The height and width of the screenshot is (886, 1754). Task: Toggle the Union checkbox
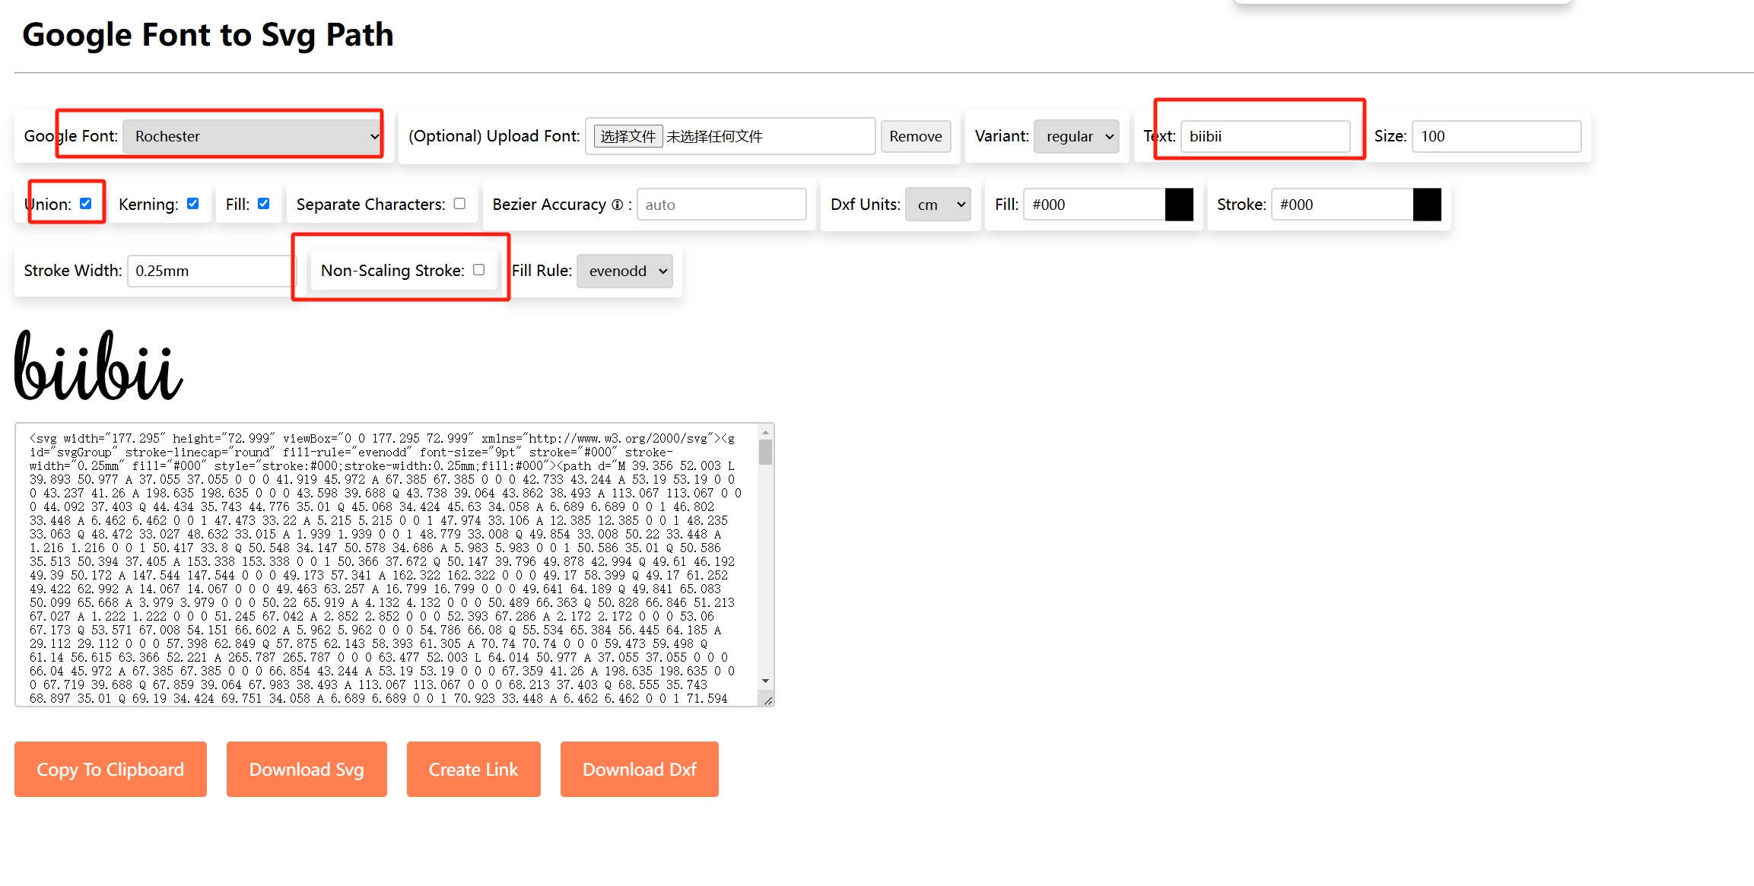pos(86,204)
